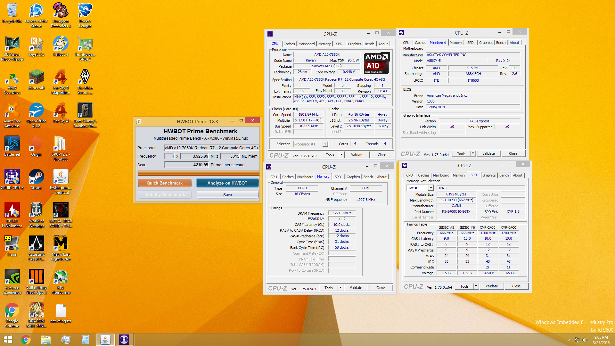Image resolution: width=615 pixels, height=346 pixels.
Task: Open GeForce Experience desktop icon
Action: coord(12,282)
